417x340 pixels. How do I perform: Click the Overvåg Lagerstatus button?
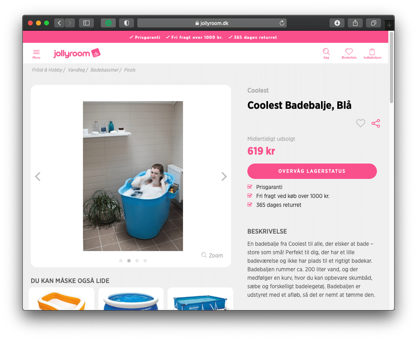312,171
